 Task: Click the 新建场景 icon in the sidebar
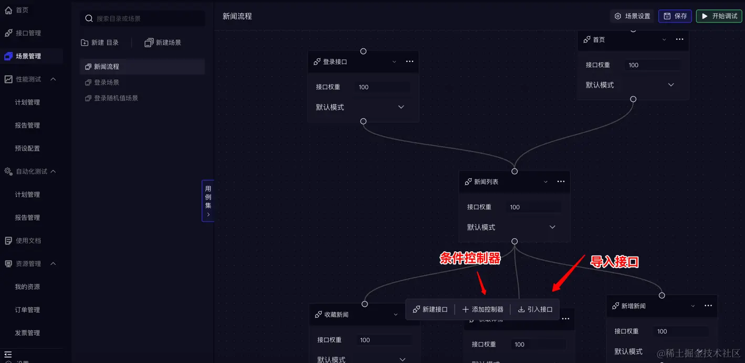[149, 42]
